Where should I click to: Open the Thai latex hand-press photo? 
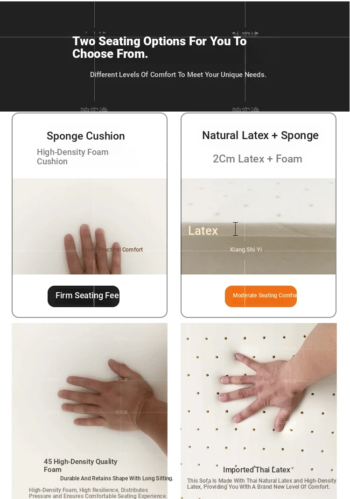coord(259,411)
